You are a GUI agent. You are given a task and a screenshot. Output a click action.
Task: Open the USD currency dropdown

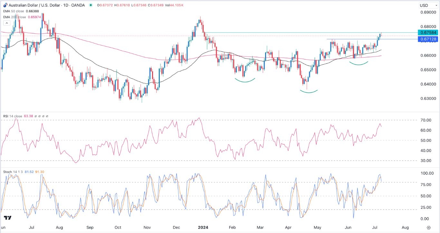click(428, 5)
